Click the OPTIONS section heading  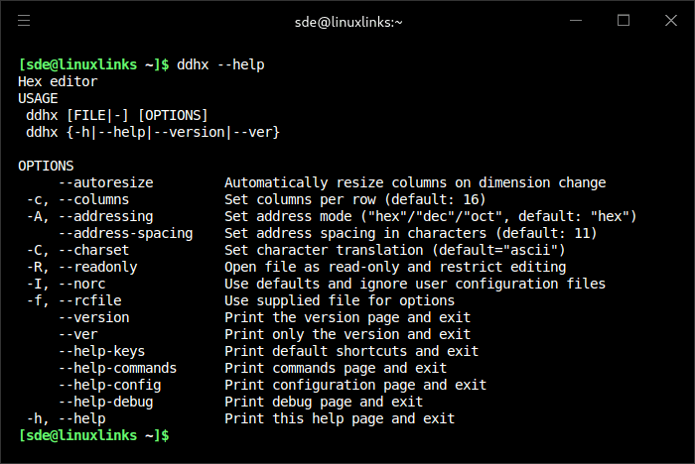click(46, 166)
